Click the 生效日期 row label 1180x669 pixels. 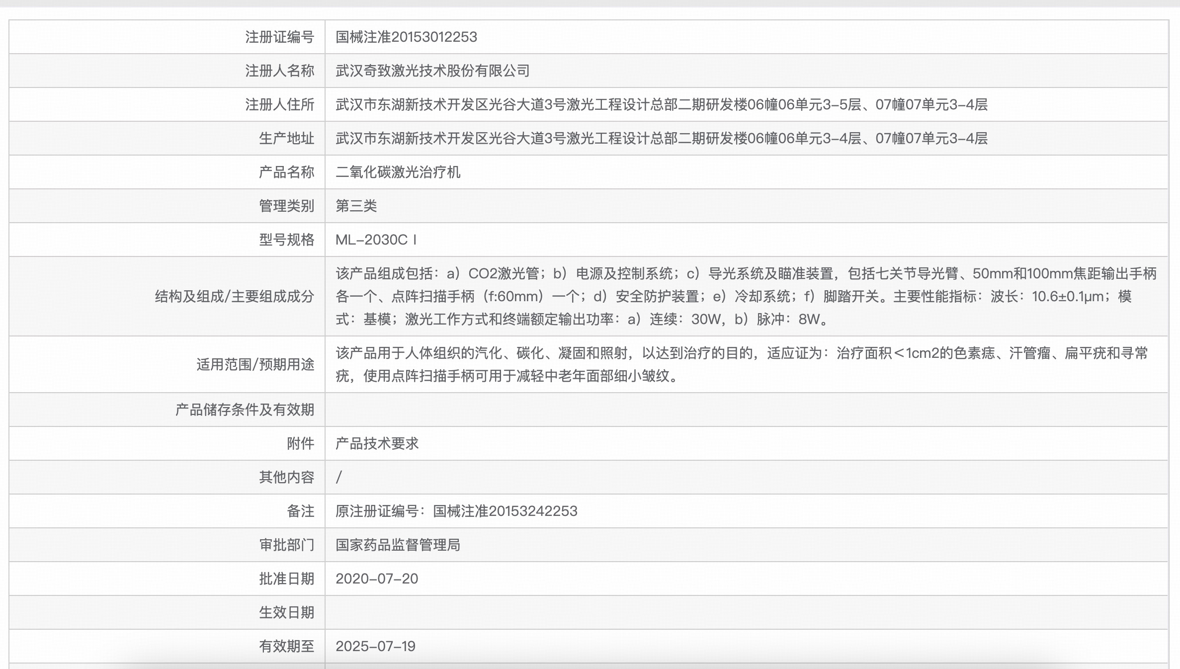click(x=287, y=612)
